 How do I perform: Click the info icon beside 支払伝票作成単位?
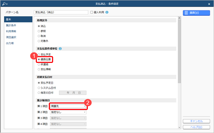(x=60, y=49)
